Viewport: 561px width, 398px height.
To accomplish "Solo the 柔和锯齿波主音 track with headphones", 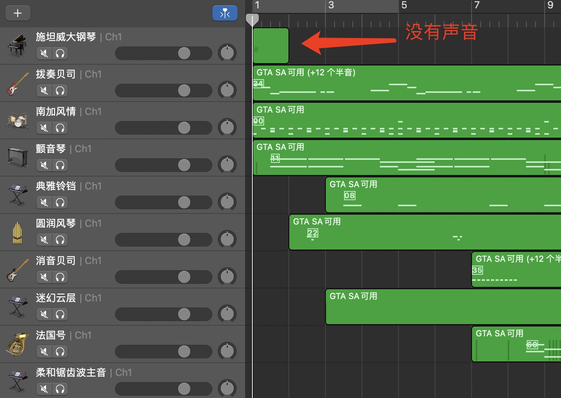I will click(x=60, y=389).
